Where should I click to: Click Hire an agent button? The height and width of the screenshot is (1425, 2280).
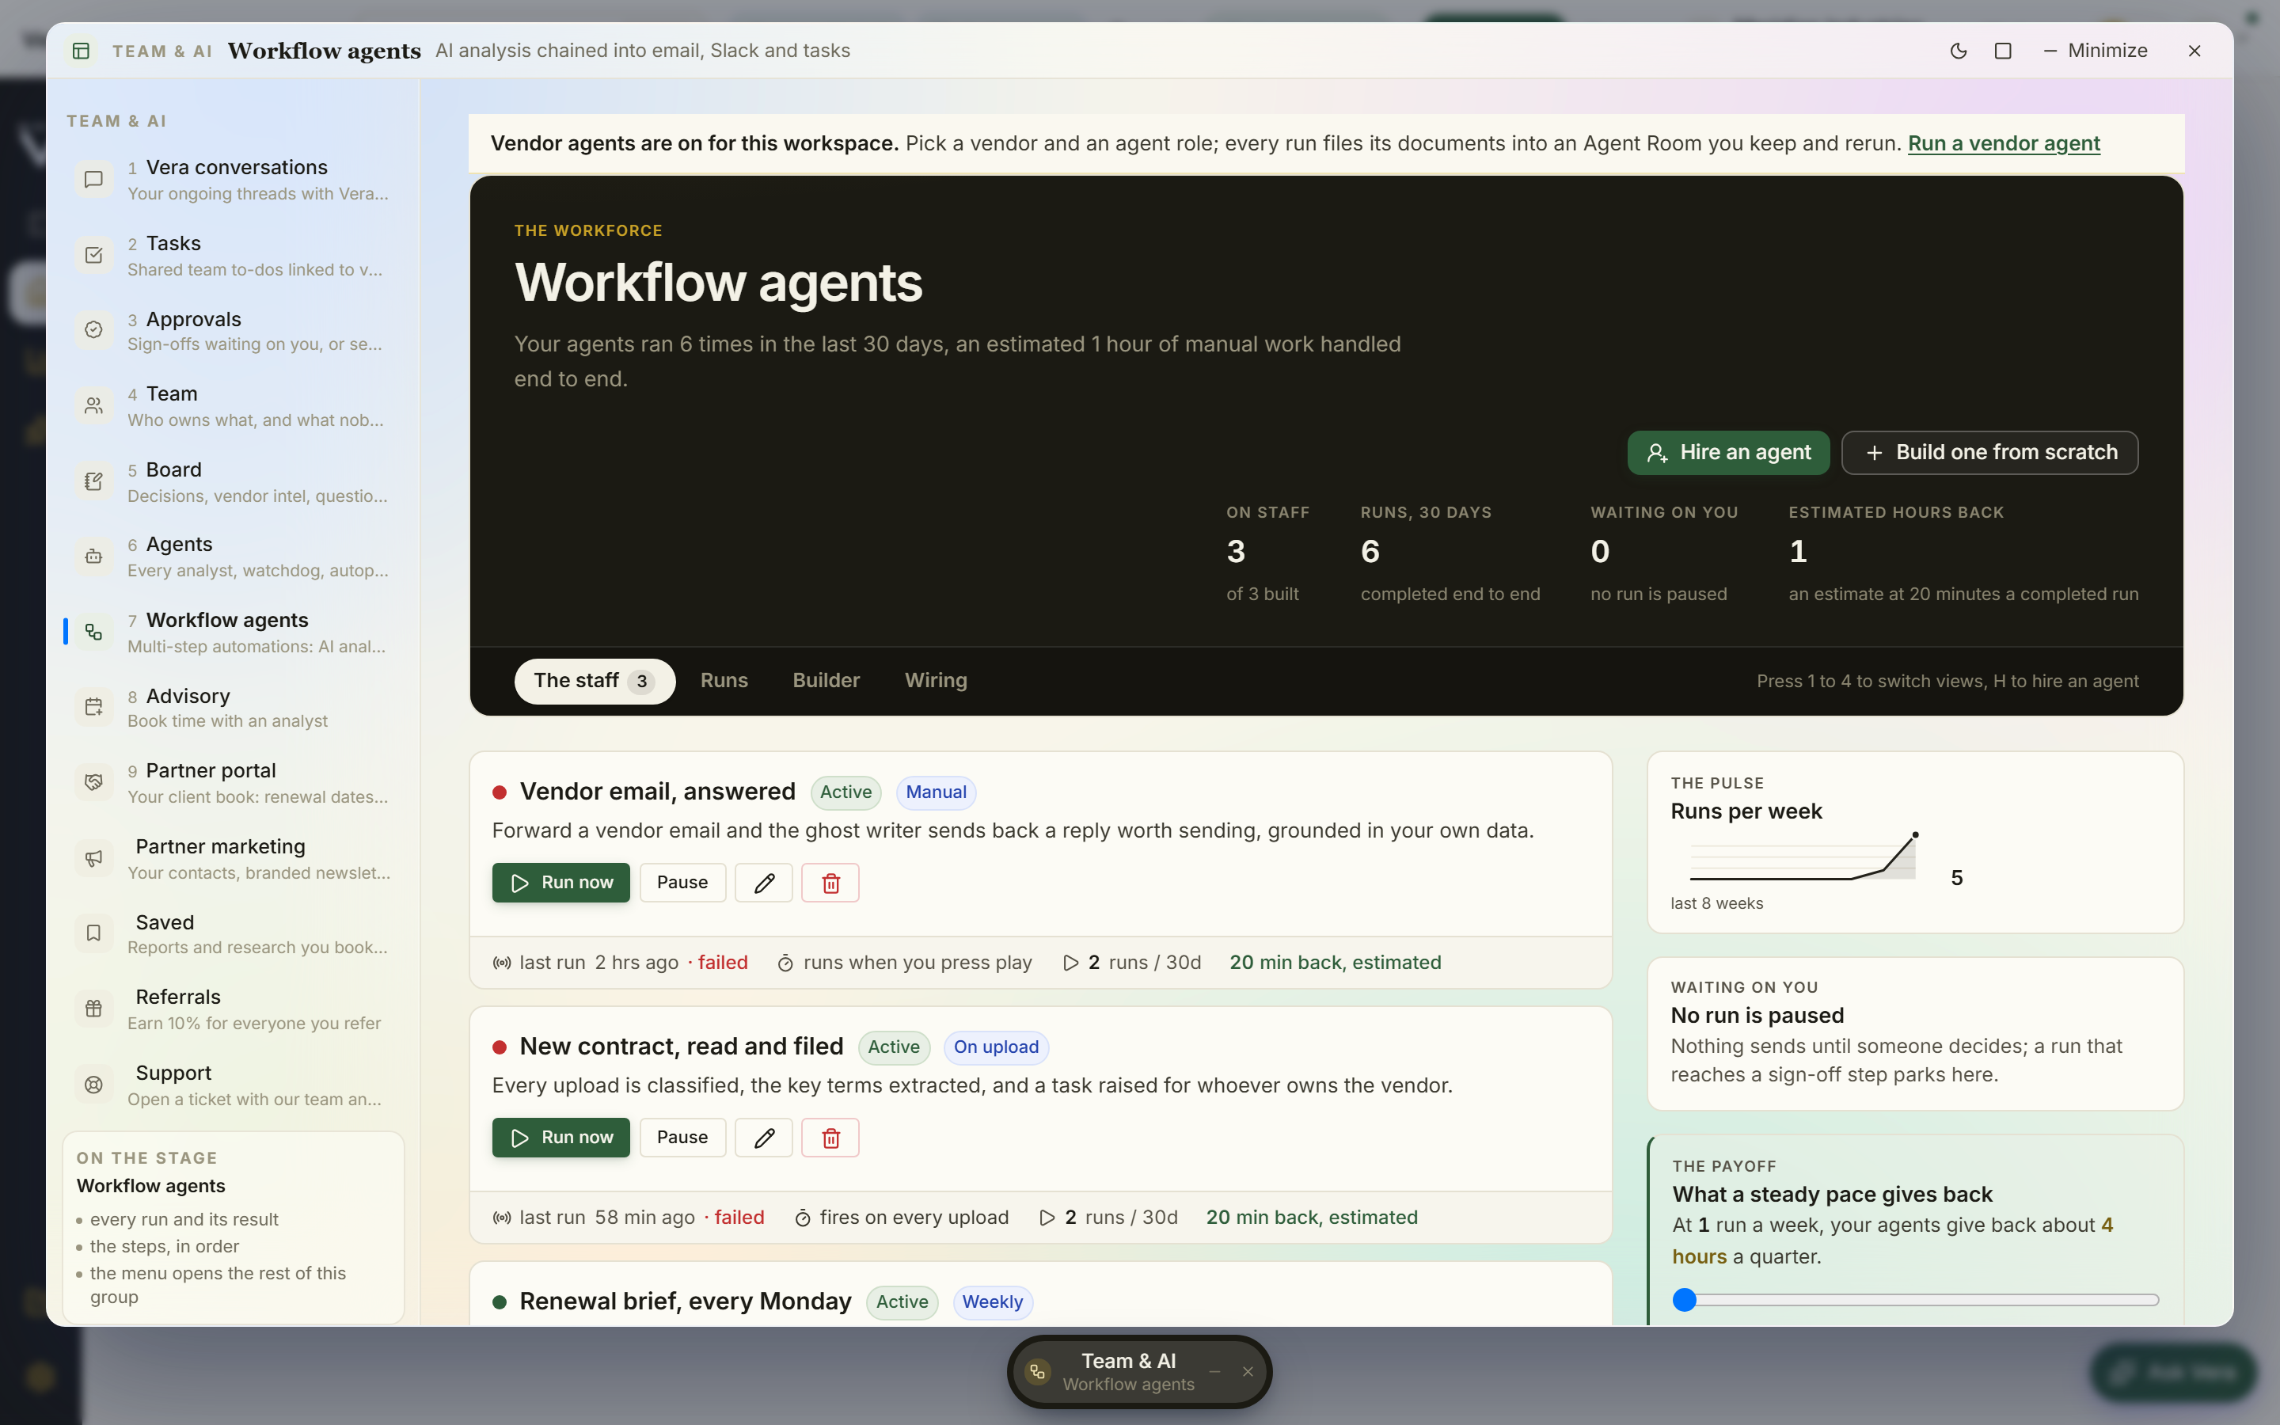[x=1728, y=452]
